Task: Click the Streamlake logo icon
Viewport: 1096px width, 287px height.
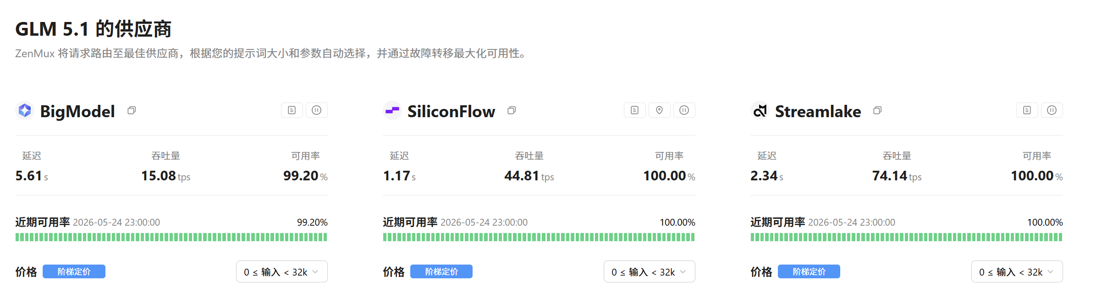Action: pyautogui.click(x=760, y=110)
